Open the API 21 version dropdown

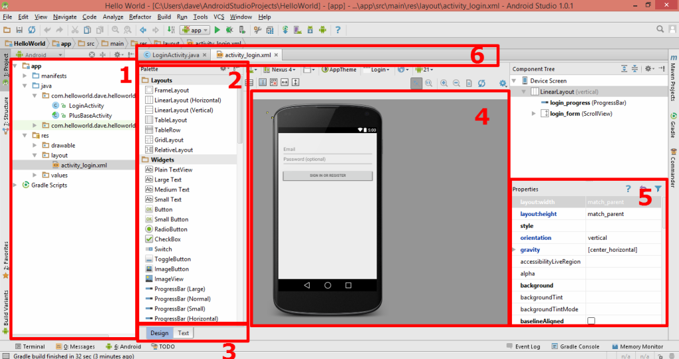[424, 69]
